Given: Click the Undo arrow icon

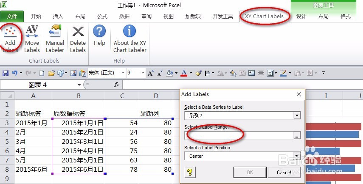Looking at the screenshot, I should (x=14, y=73).
